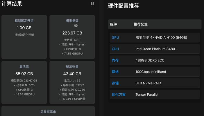Click the 需要至少 4×NVIDIA H100 (94GB) cell
This screenshot has height=116, width=204.
tap(161, 37)
